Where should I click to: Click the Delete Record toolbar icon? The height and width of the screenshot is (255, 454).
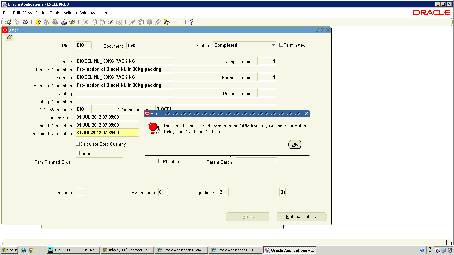[x=119, y=22]
